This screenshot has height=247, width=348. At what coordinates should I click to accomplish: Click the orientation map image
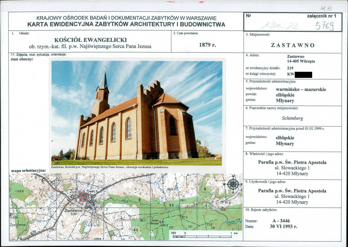pos(126,207)
